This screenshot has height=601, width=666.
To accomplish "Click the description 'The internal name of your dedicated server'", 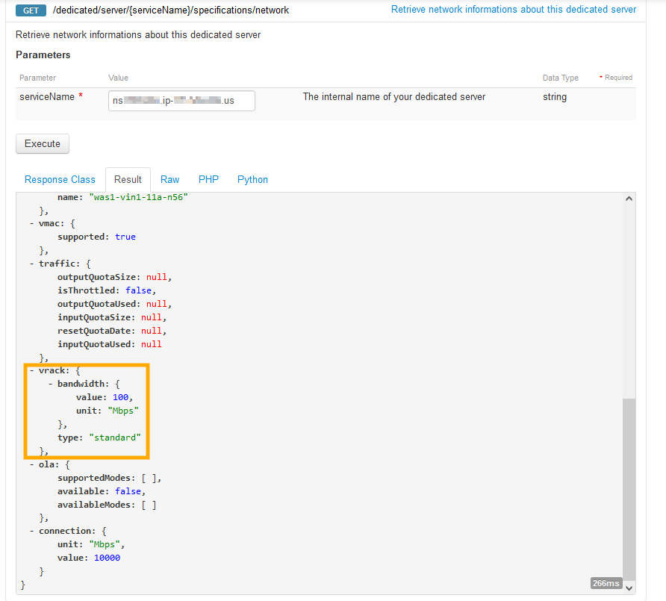I will point(393,97).
